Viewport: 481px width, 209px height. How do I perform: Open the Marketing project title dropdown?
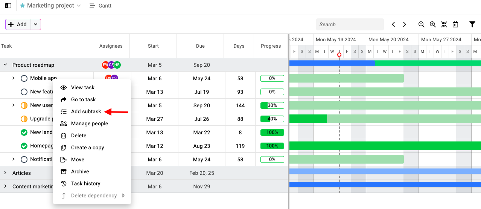click(50, 6)
